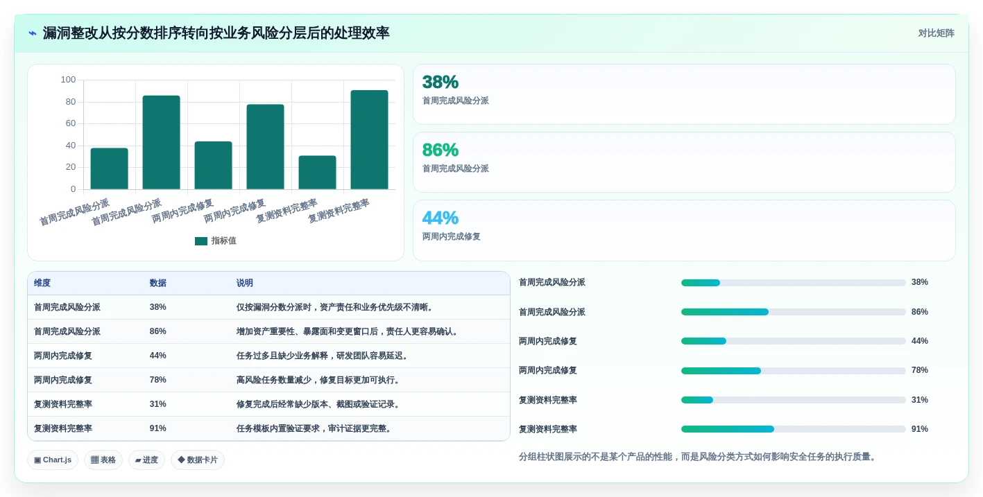983x497 pixels.
Task: Click the 86% data card value
Action: pos(441,150)
